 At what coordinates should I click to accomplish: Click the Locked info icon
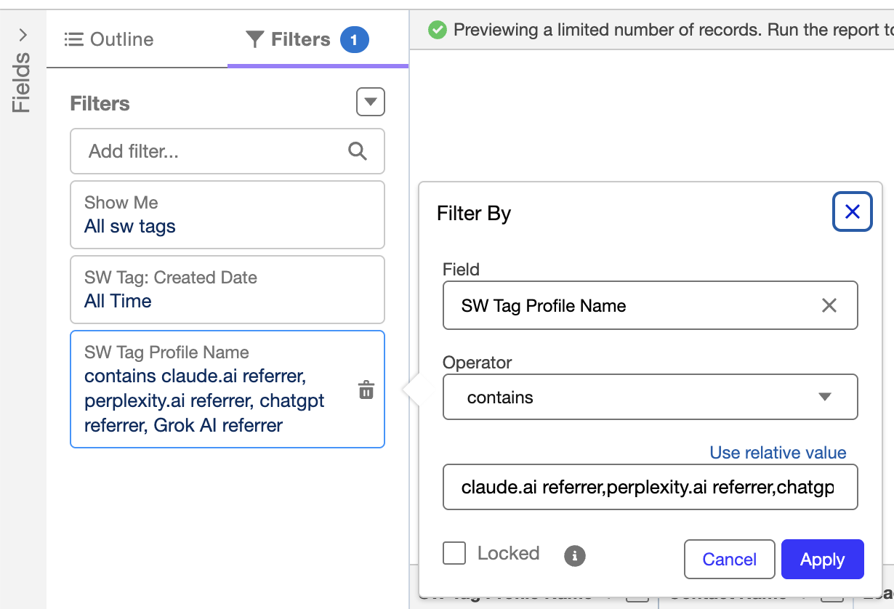click(575, 556)
